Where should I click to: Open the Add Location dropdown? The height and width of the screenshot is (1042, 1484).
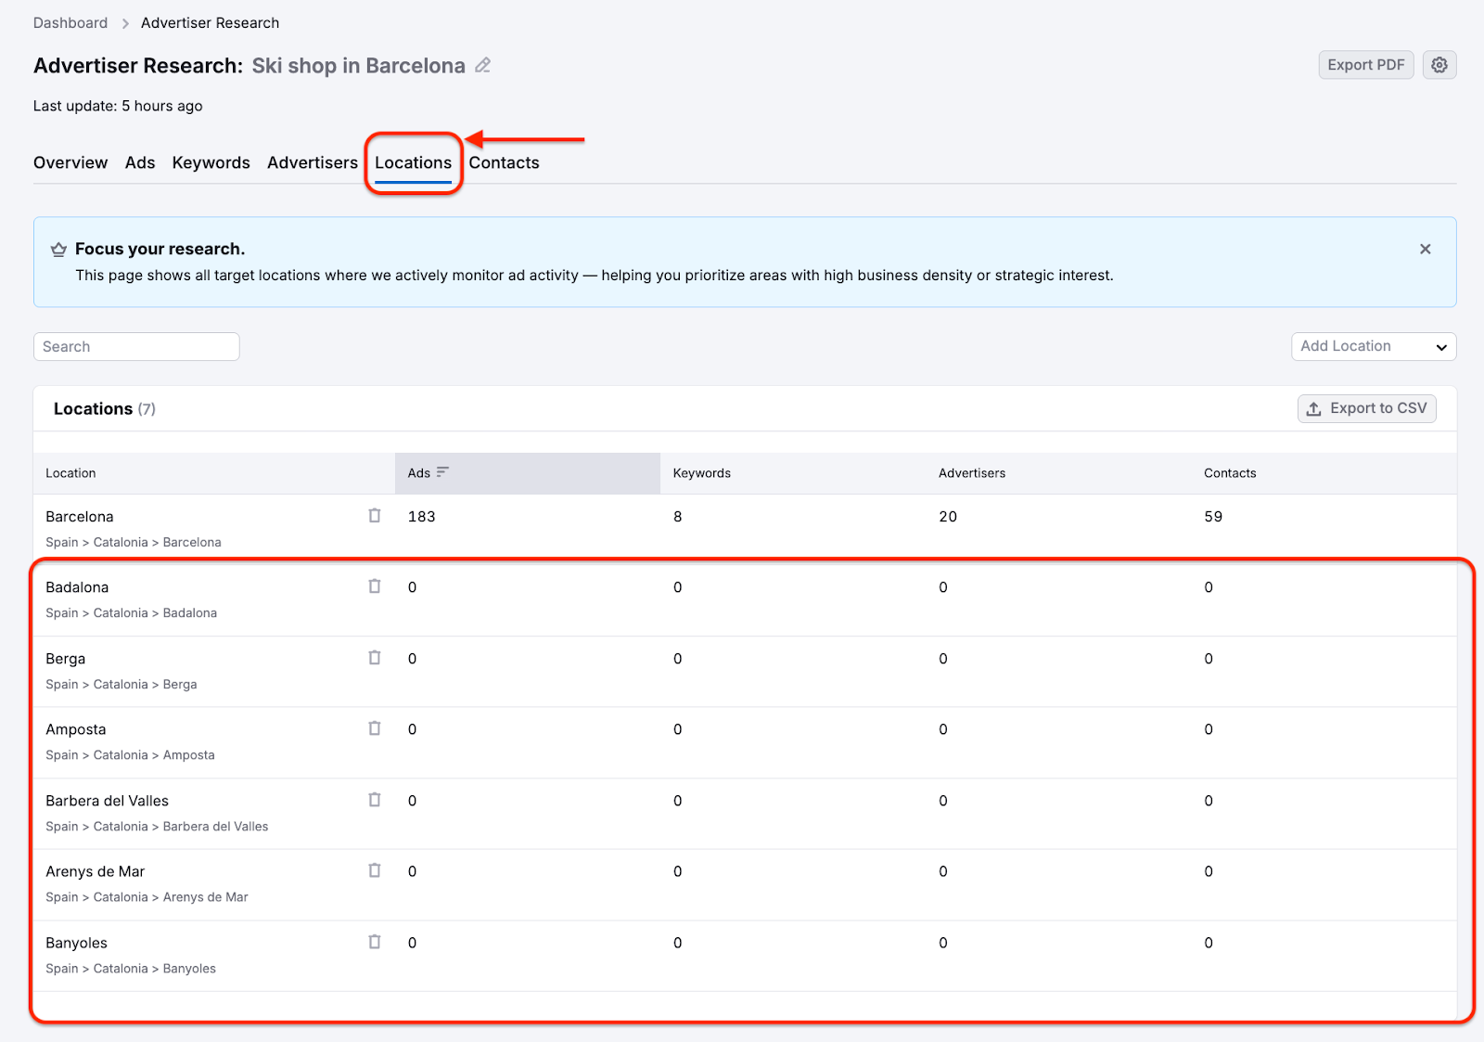1373,346
